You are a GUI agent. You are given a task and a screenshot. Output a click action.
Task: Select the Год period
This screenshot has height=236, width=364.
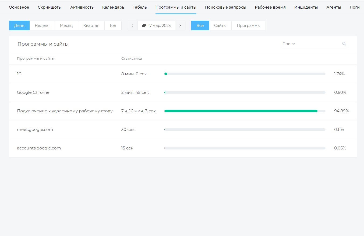point(113,26)
